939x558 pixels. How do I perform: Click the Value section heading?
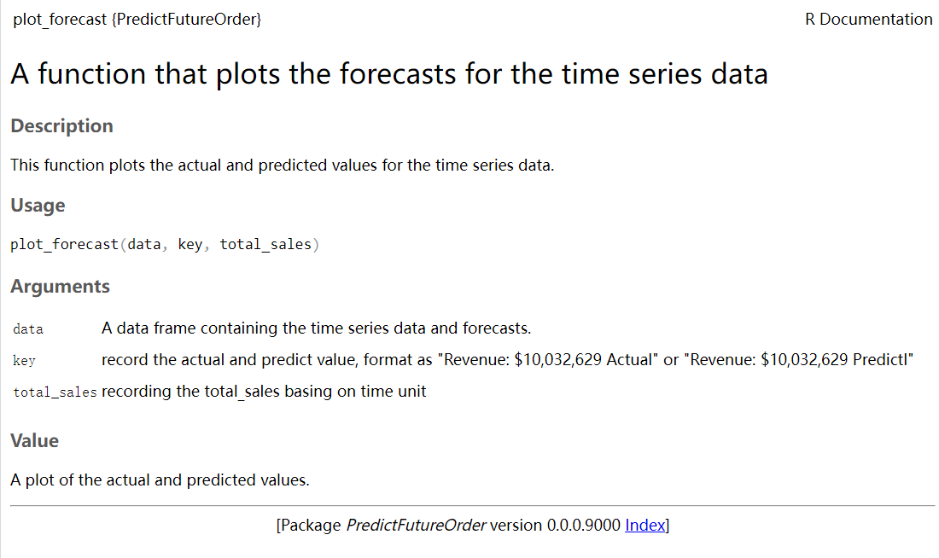click(35, 440)
